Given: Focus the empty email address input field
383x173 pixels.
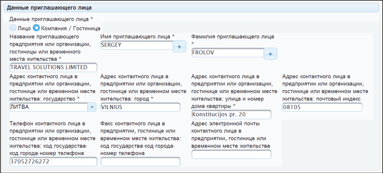Looking at the screenshot, I should tap(231, 154).
